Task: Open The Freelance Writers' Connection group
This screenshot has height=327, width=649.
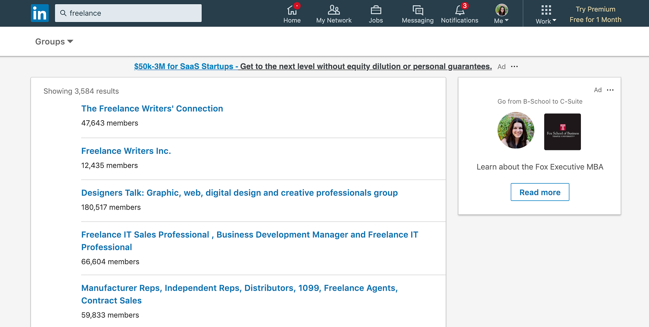Action: (x=152, y=109)
